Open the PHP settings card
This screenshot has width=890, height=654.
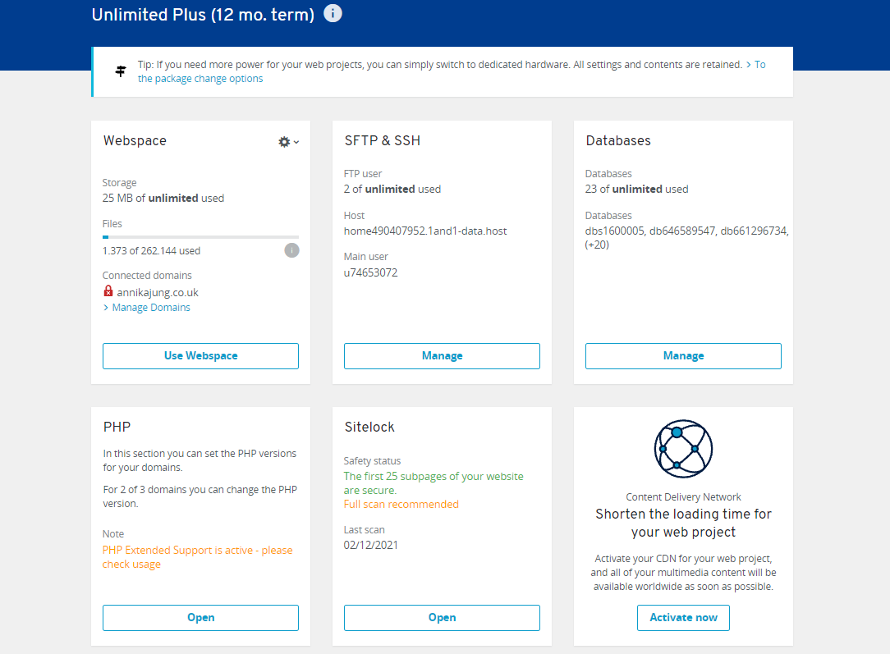coord(201,618)
